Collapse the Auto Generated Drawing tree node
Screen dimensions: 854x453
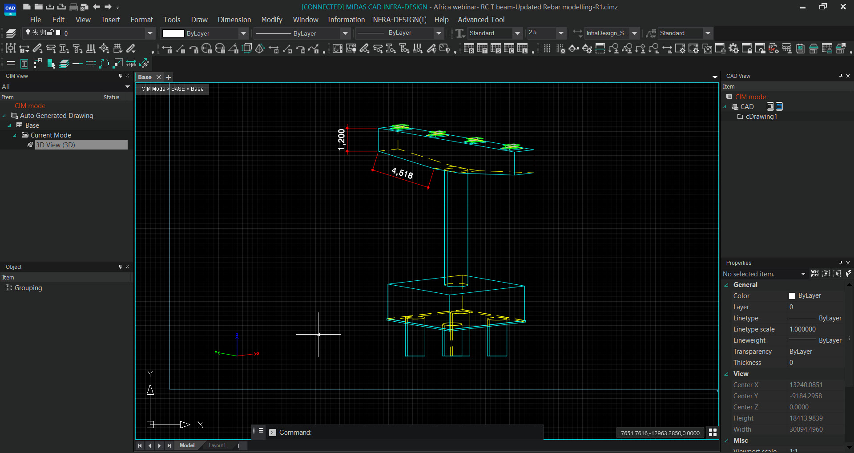(x=4, y=116)
